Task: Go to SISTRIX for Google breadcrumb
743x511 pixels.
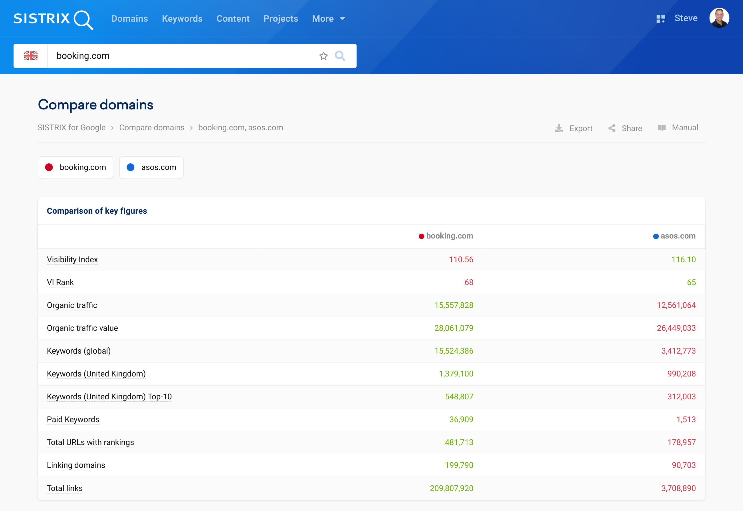Action: coord(72,127)
